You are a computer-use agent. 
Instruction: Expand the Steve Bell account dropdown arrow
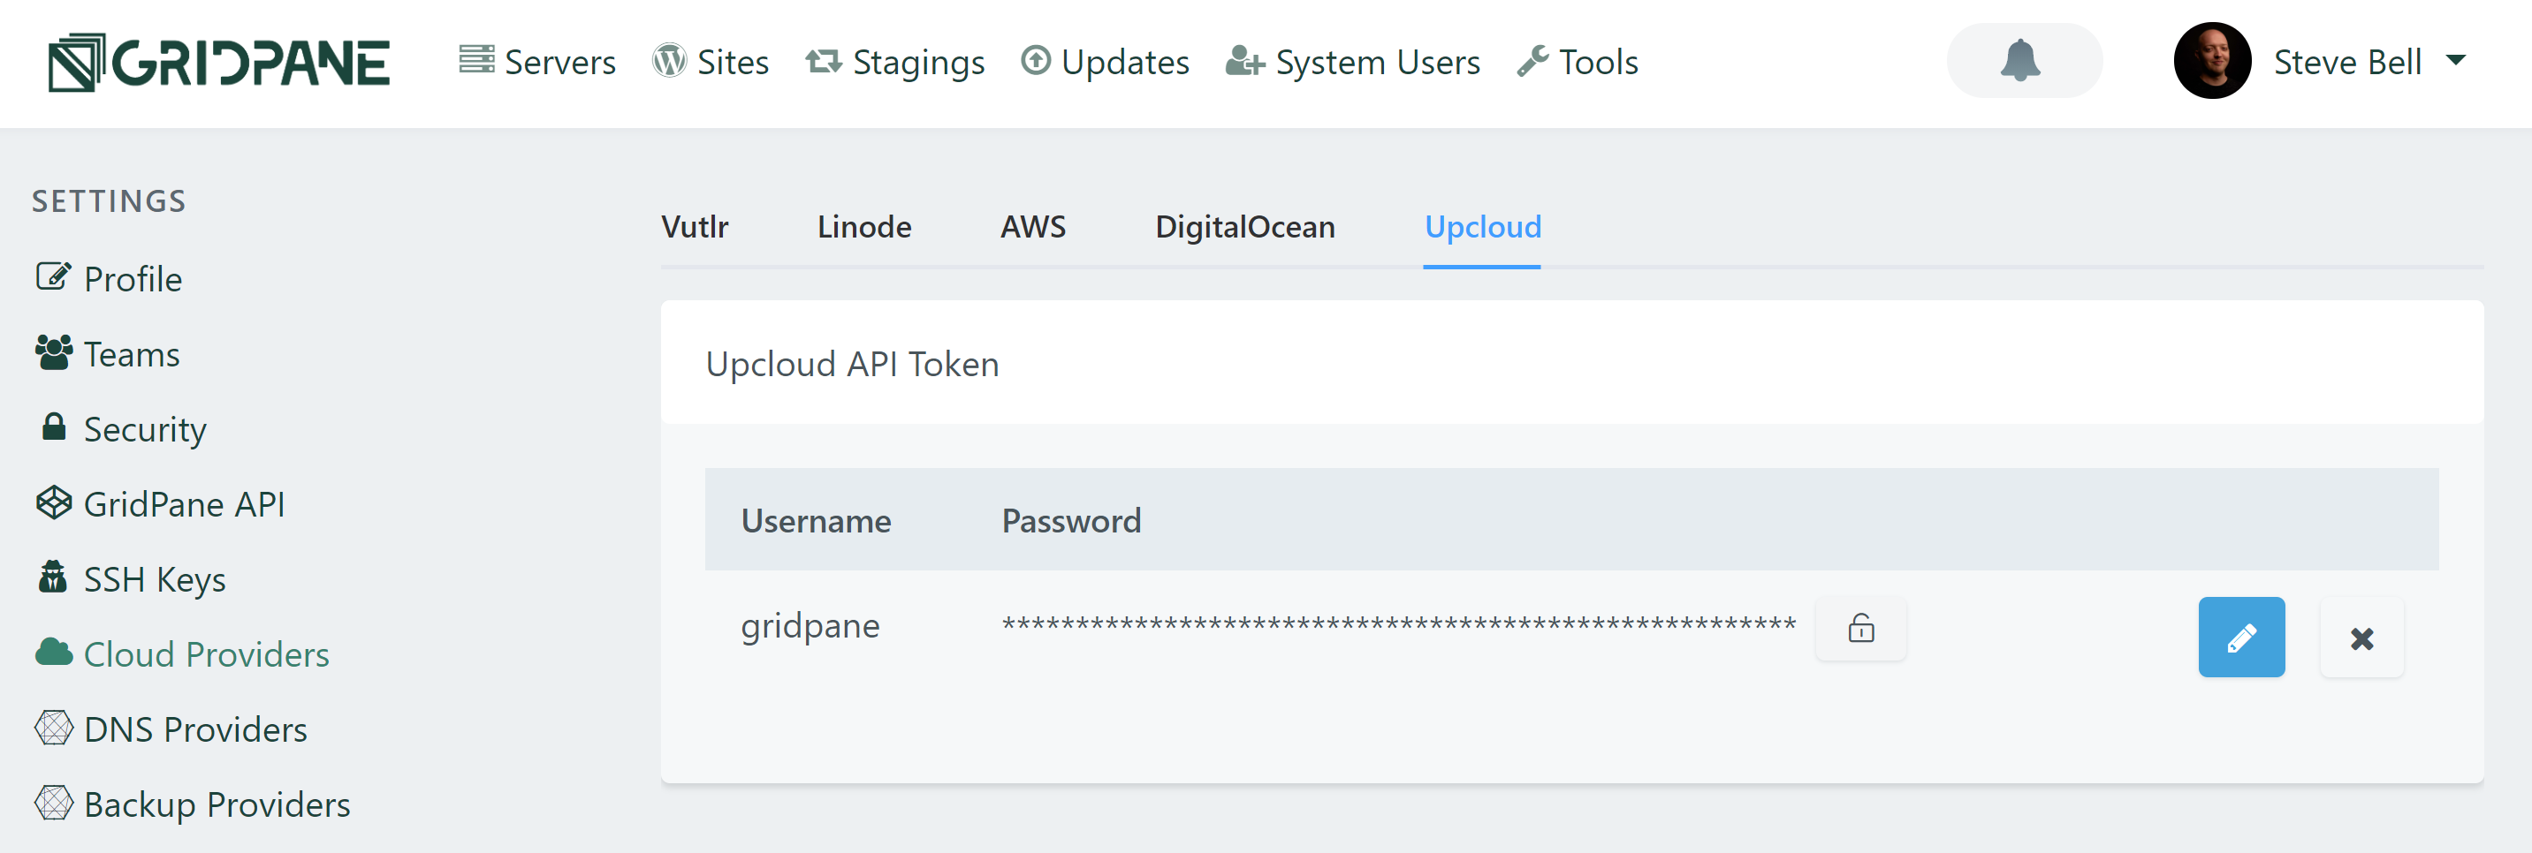coord(2455,61)
